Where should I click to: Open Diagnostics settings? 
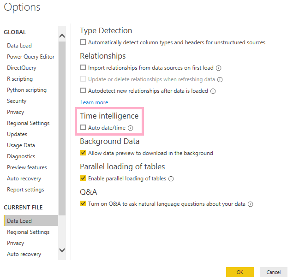tap(21, 156)
